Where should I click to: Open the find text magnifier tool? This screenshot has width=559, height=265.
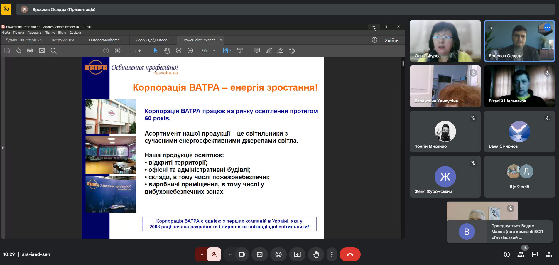pyautogui.click(x=53, y=51)
